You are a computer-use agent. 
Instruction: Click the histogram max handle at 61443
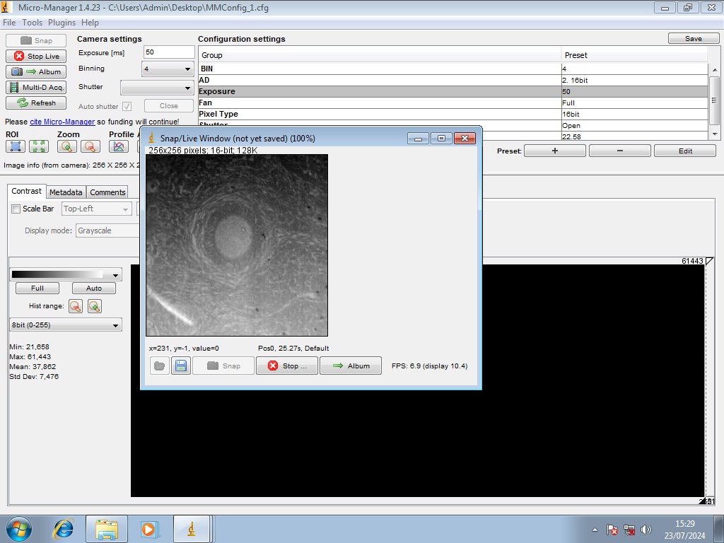click(710, 261)
